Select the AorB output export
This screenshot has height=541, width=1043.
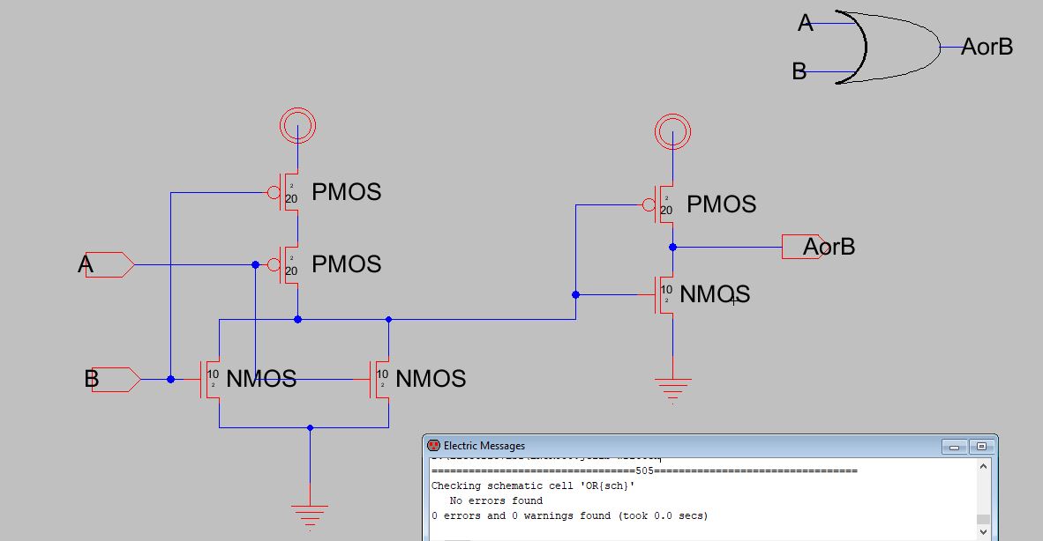click(x=803, y=248)
